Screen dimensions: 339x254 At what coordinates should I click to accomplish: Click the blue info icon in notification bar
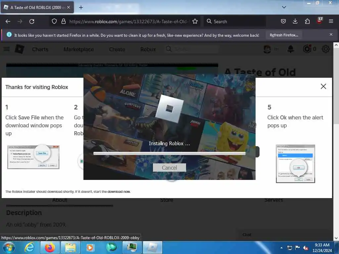click(x=9, y=34)
